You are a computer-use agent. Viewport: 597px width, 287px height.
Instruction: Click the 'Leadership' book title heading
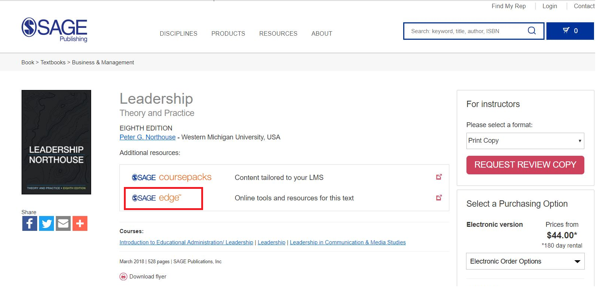[x=156, y=99]
